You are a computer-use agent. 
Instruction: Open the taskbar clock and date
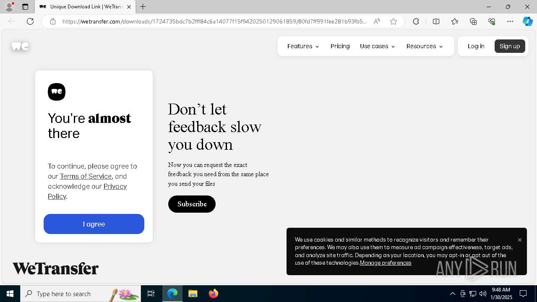coord(501,294)
